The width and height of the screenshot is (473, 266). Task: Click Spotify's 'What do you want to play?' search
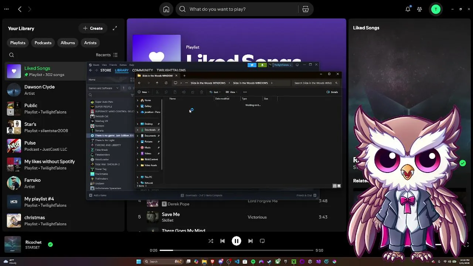[x=237, y=9]
